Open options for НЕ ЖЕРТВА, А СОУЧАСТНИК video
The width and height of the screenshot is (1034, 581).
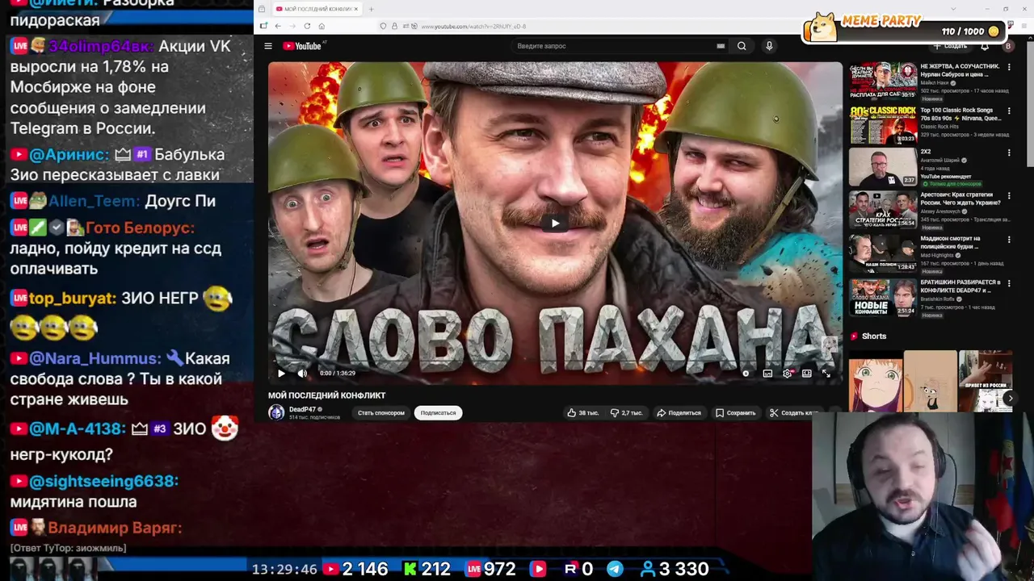(1009, 67)
